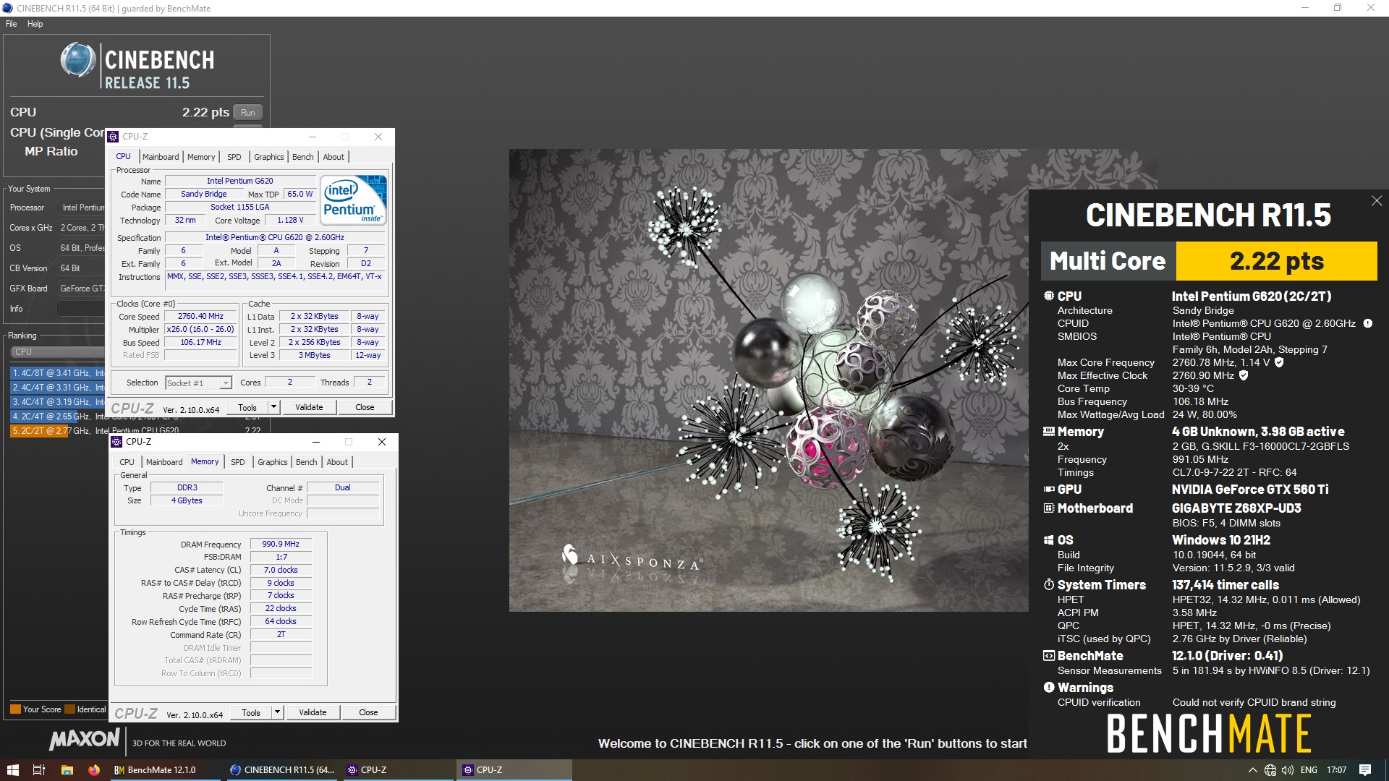The image size is (1389, 781).
Task: Click the BenchMate GPU section icon
Action: pyautogui.click(x=1049, y=490)
